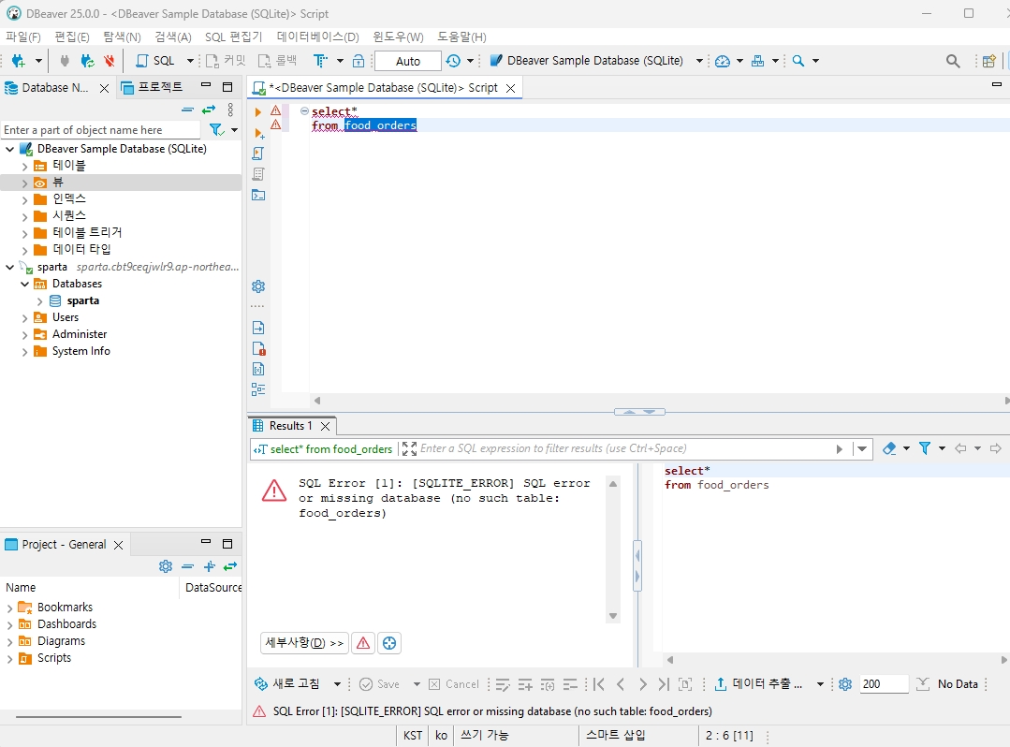Viewport: 1010px width, 747px height.
Task: Click the blue circle-cross icon beside warning button
Action: [x=389, y=643]
